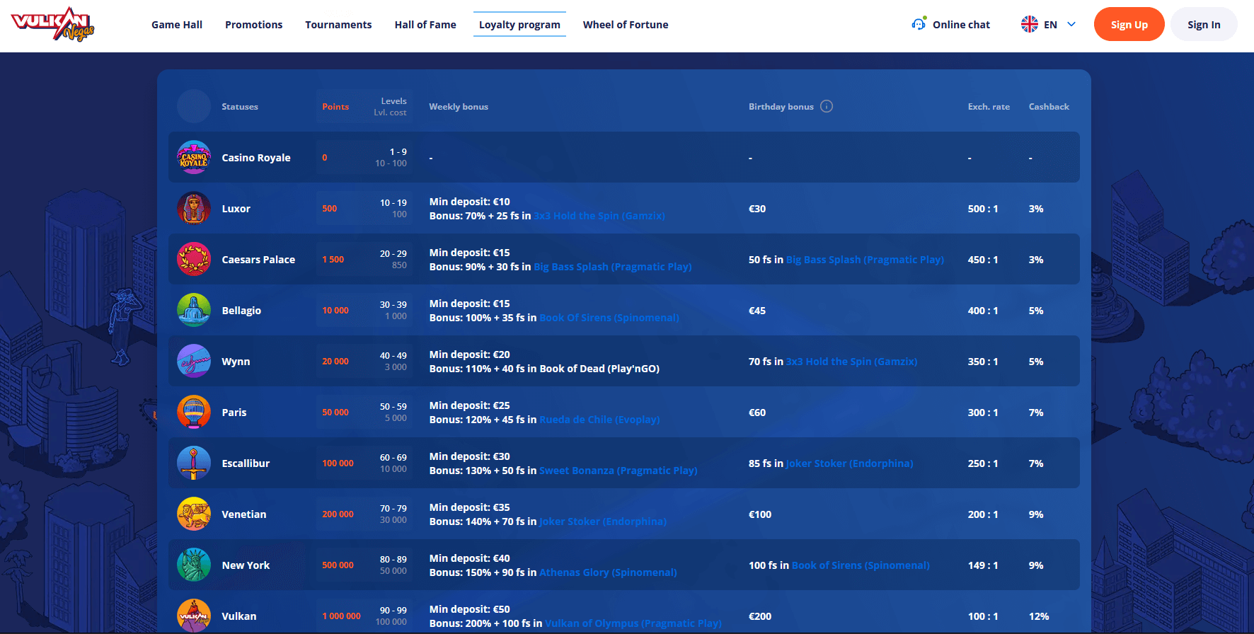Click the Sign Up button
Image resolution: width=1254 pixels, height=634 pixels.
1129,24
